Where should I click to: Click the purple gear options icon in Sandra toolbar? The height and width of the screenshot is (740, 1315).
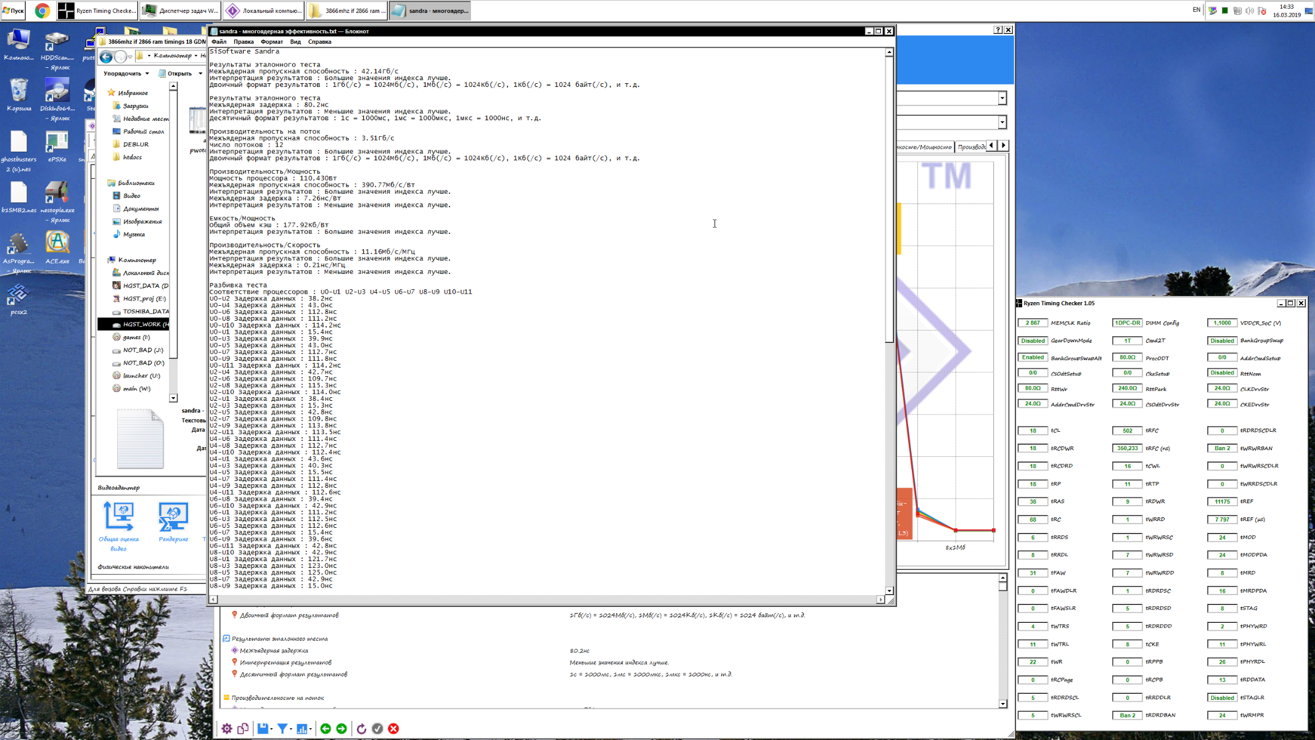[227, 728]
